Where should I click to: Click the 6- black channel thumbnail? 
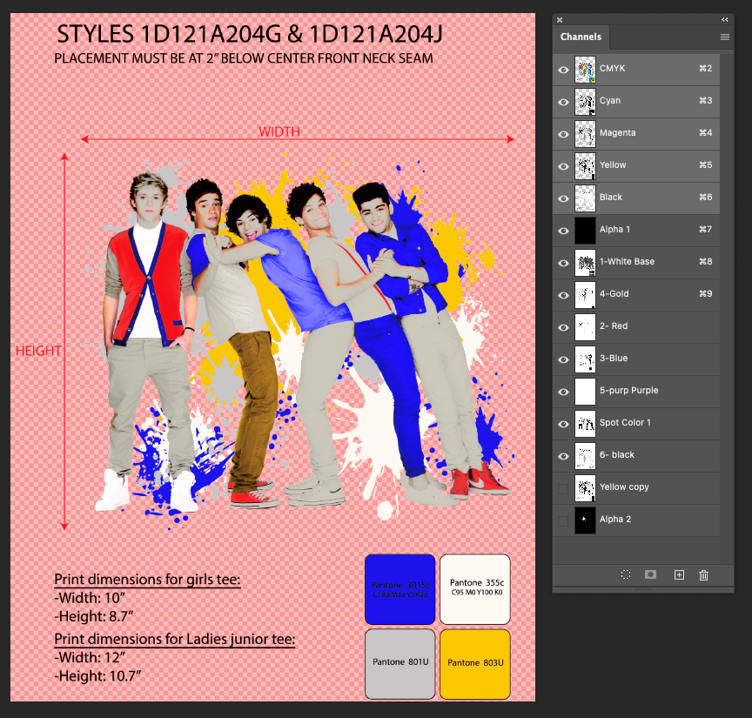585,456
